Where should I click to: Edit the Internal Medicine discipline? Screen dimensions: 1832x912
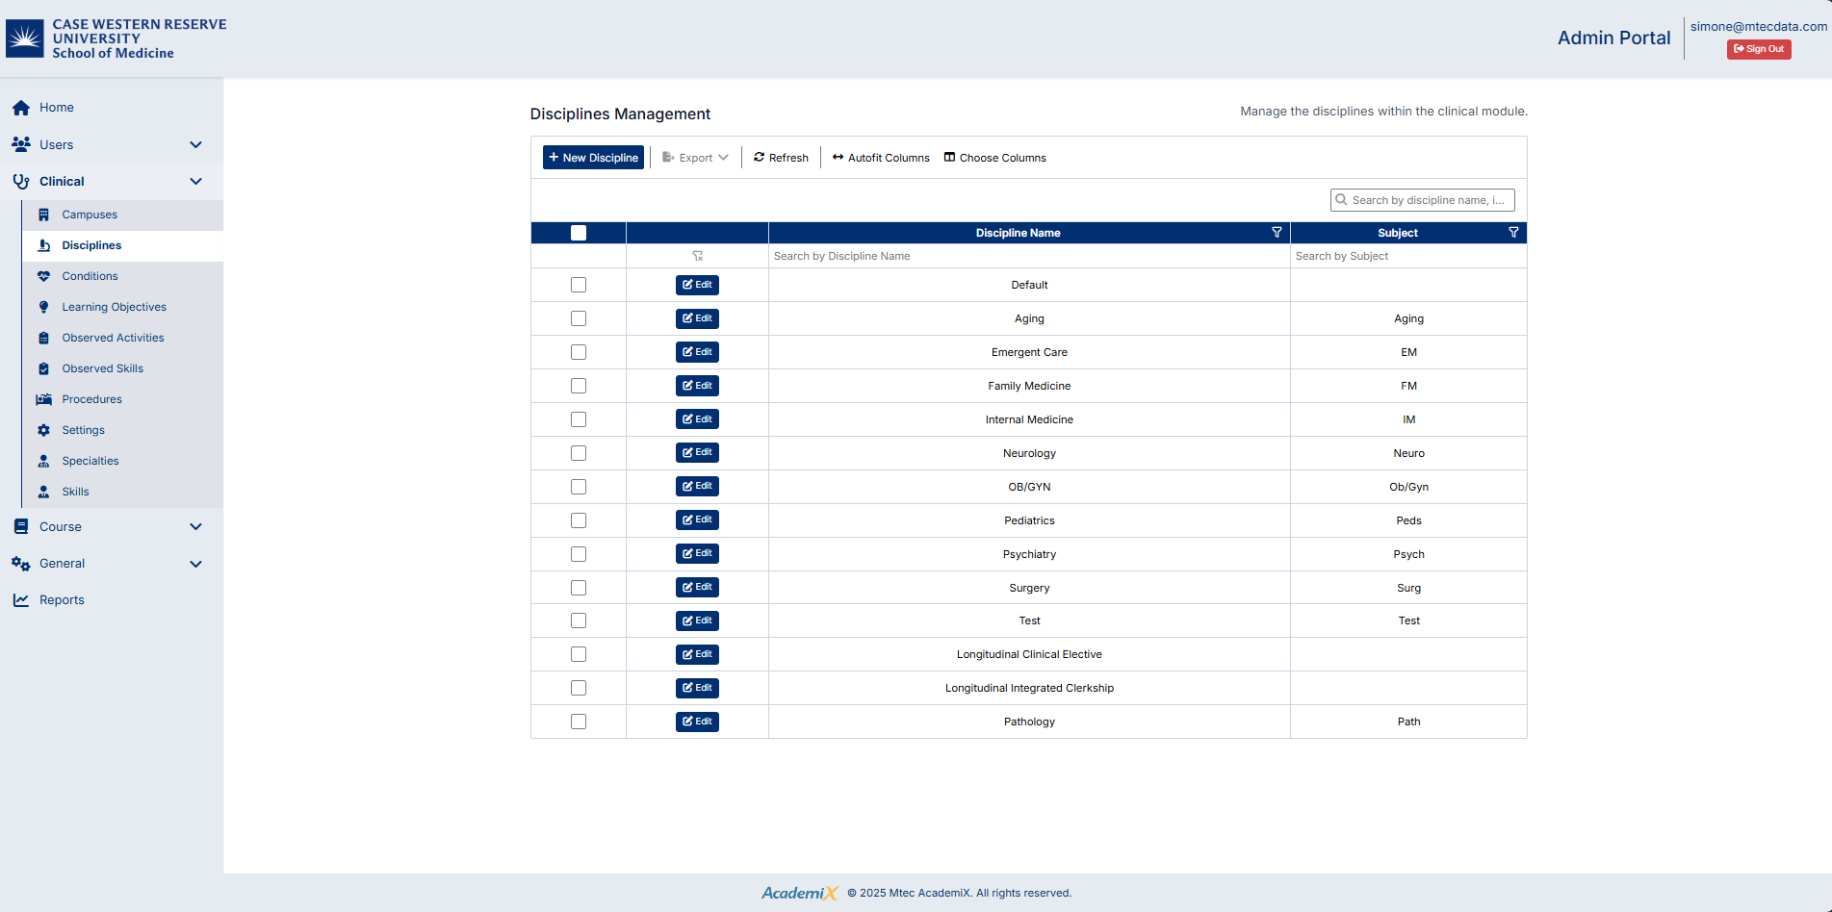click(697, 419)
